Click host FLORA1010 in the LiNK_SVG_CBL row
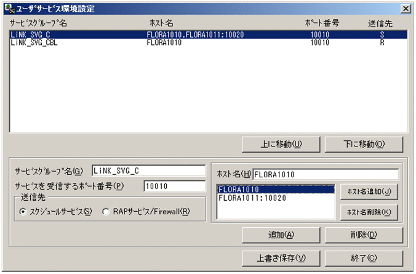The height and width of the screenshot is (274, 416). (x=164, y=42)
